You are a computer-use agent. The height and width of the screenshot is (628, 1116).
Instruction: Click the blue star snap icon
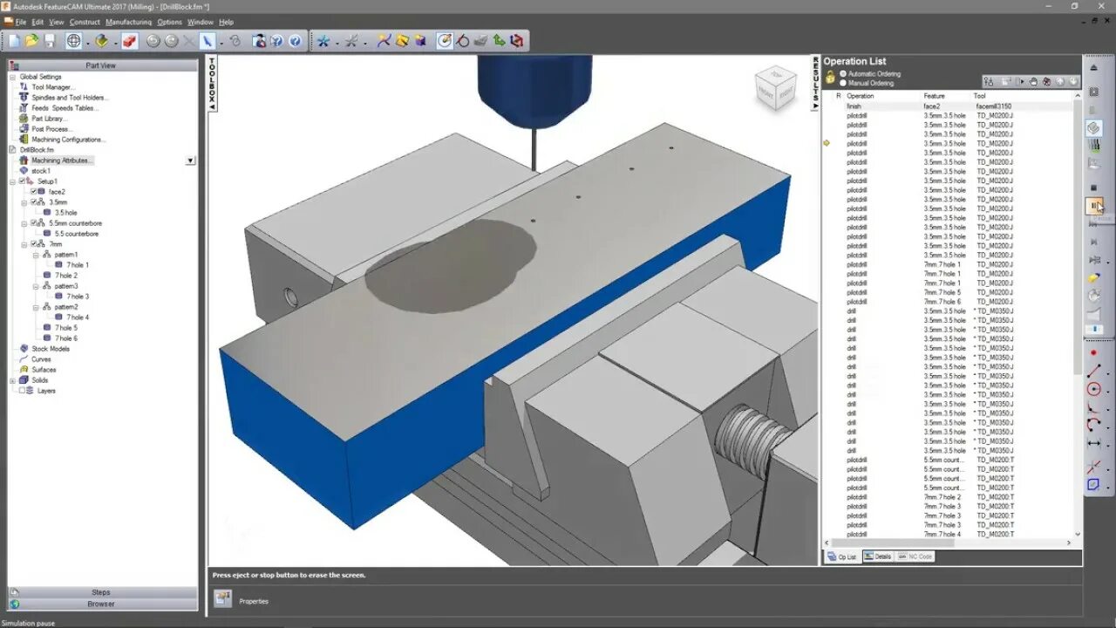point(323,40)
